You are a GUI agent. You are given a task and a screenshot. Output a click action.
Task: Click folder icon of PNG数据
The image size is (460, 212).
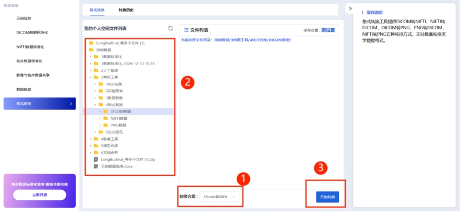click(106, 125)
